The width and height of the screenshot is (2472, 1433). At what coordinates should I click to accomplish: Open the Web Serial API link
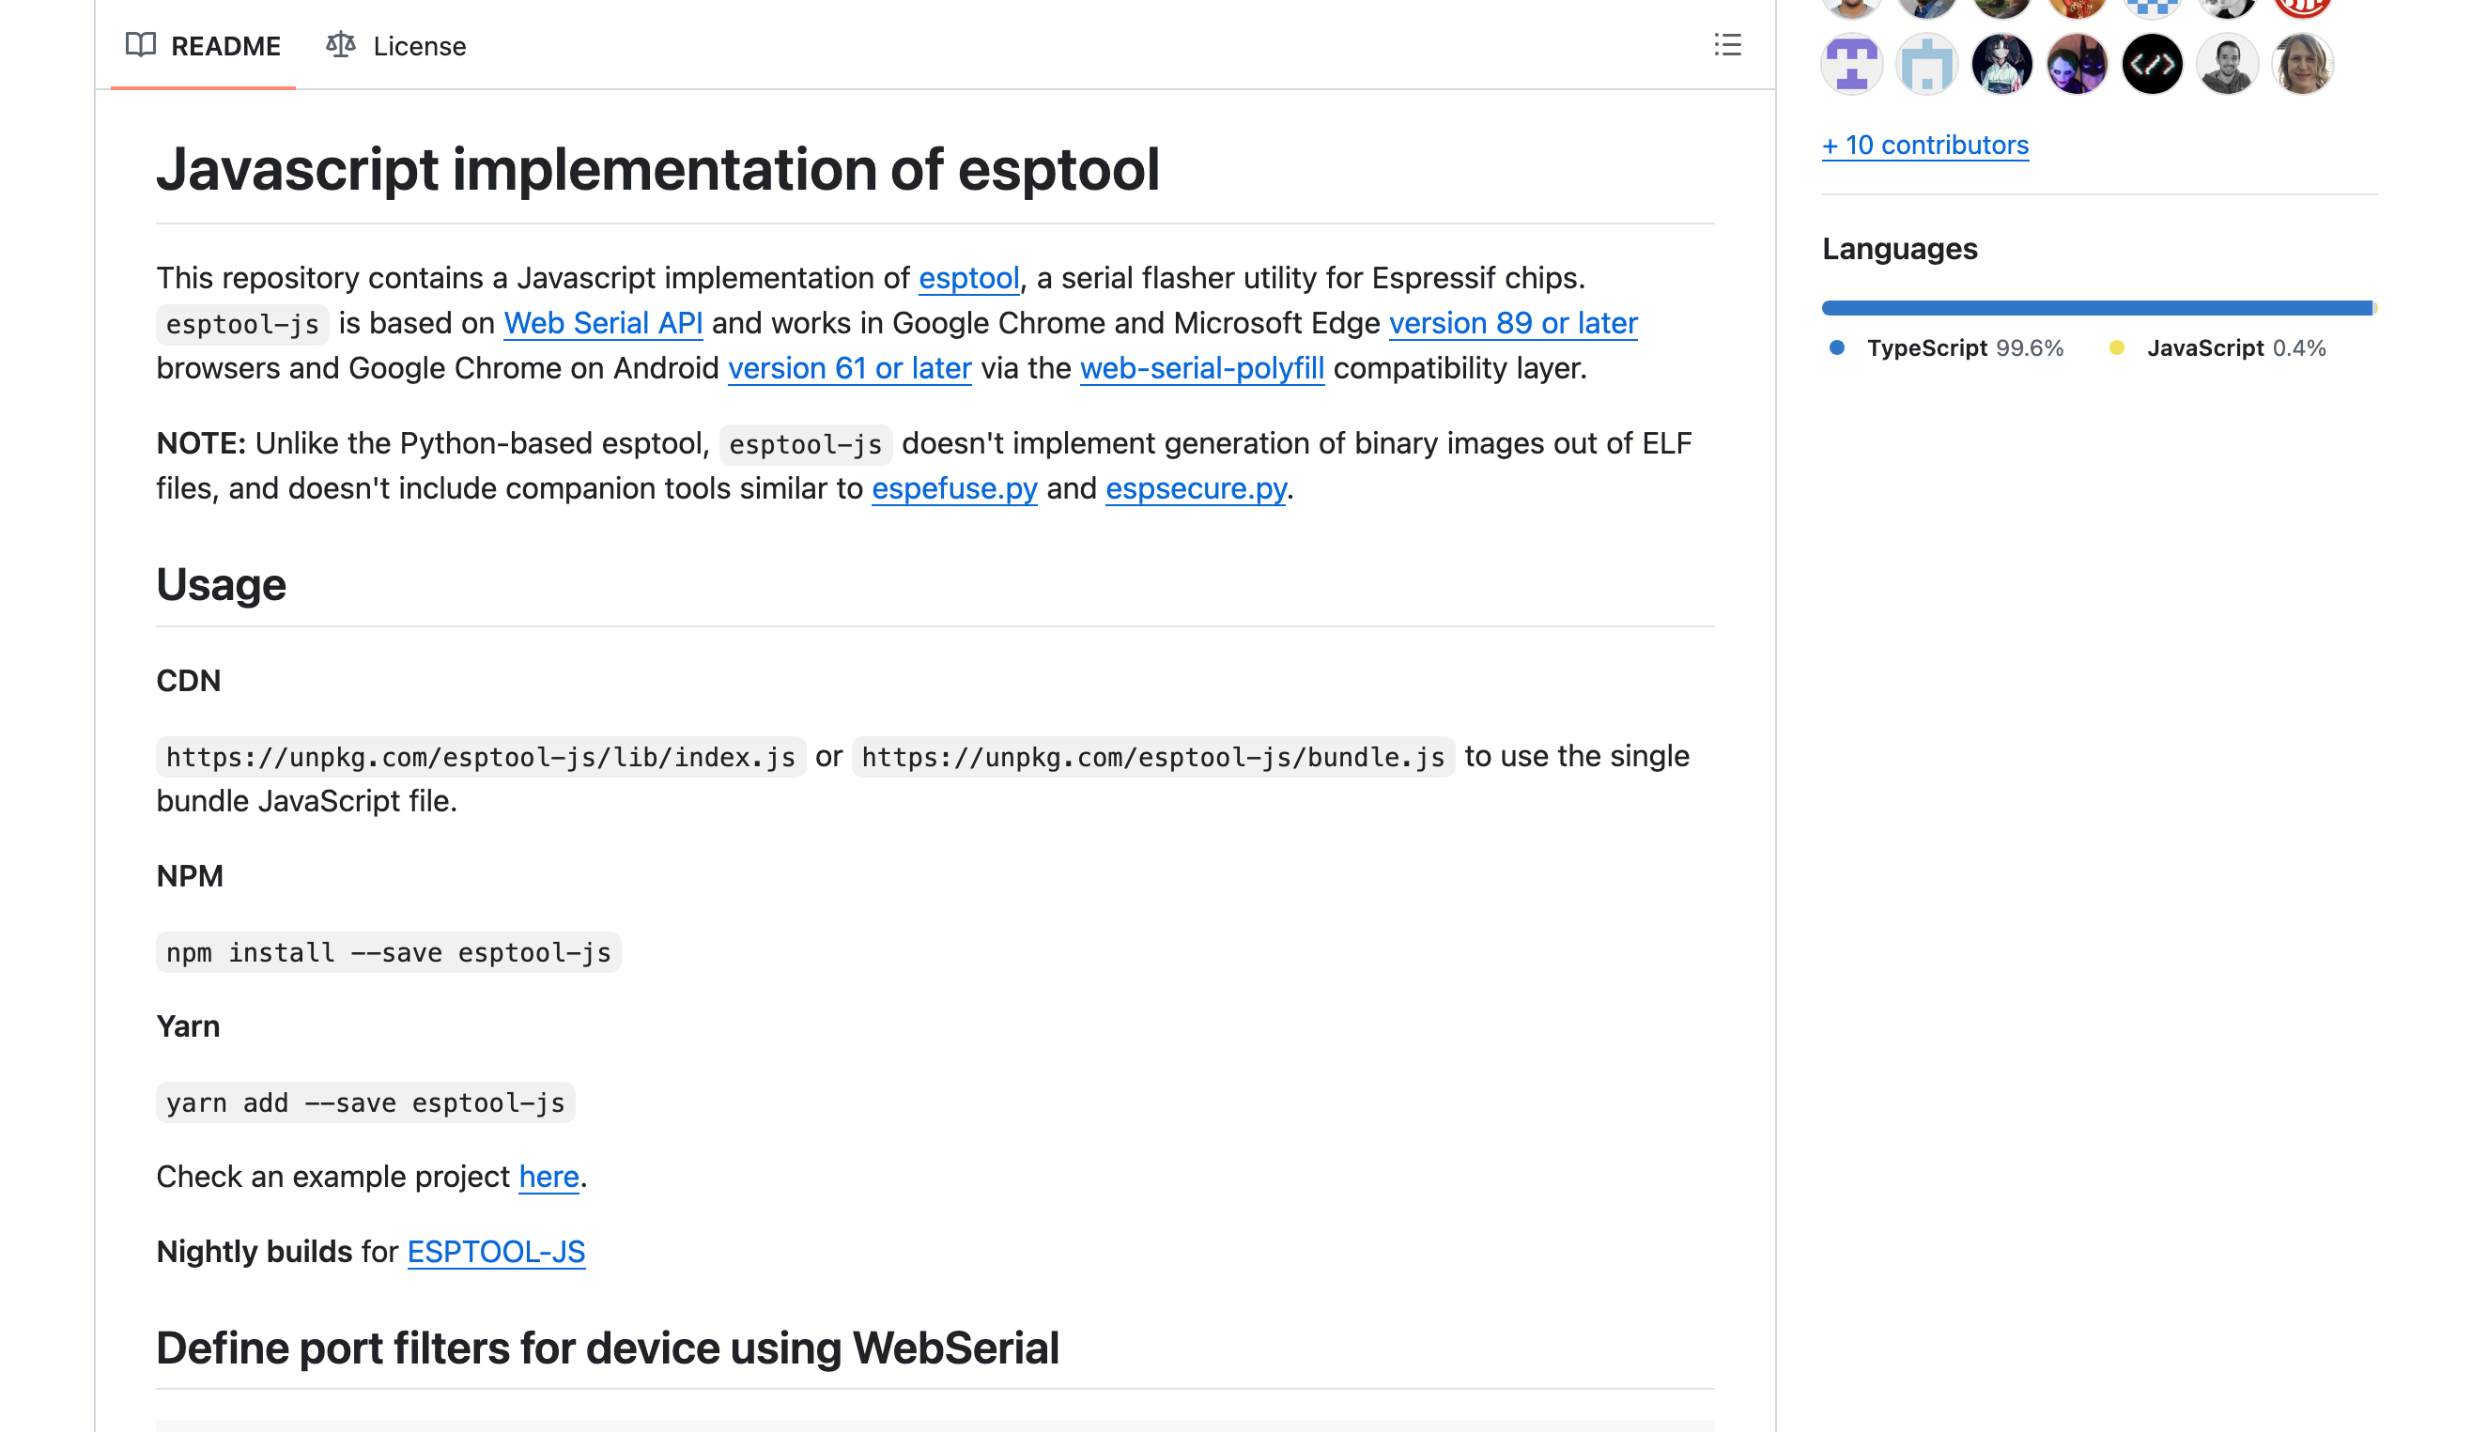[x=603, y=324]
